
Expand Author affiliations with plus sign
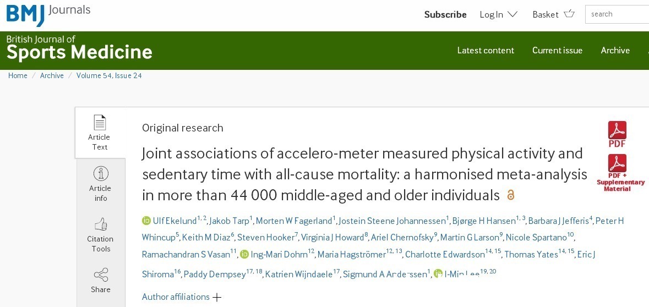pos(217,297)
